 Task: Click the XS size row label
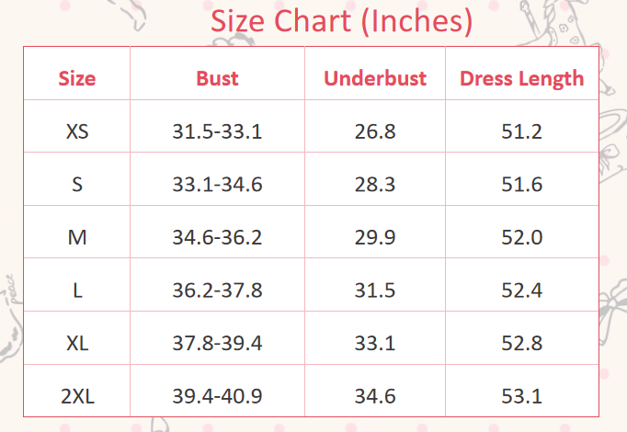click(77, 131)
